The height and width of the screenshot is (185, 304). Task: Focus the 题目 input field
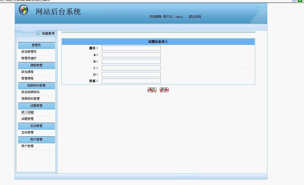click(131, 48)
